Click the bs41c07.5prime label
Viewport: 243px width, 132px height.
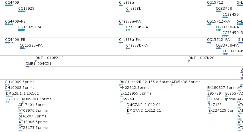[x=32, y=116]
